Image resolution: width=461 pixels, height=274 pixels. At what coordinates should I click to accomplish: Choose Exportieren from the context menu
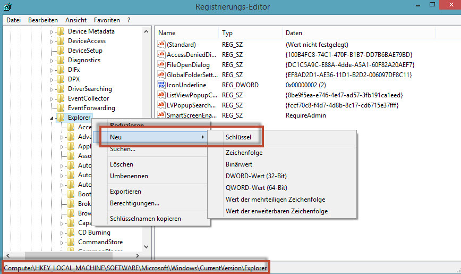coord(125,192)
